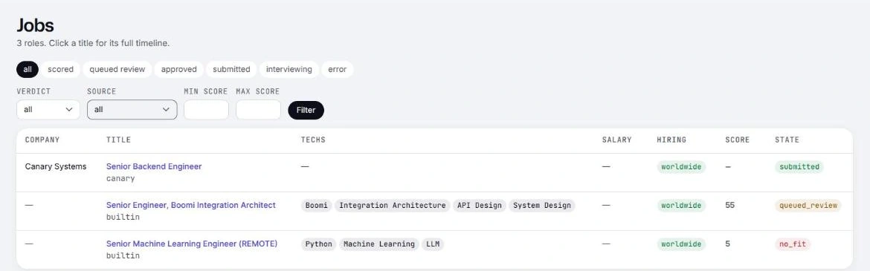
Task: Click score 5 in Machine Learning row
Action: (727, 244)
